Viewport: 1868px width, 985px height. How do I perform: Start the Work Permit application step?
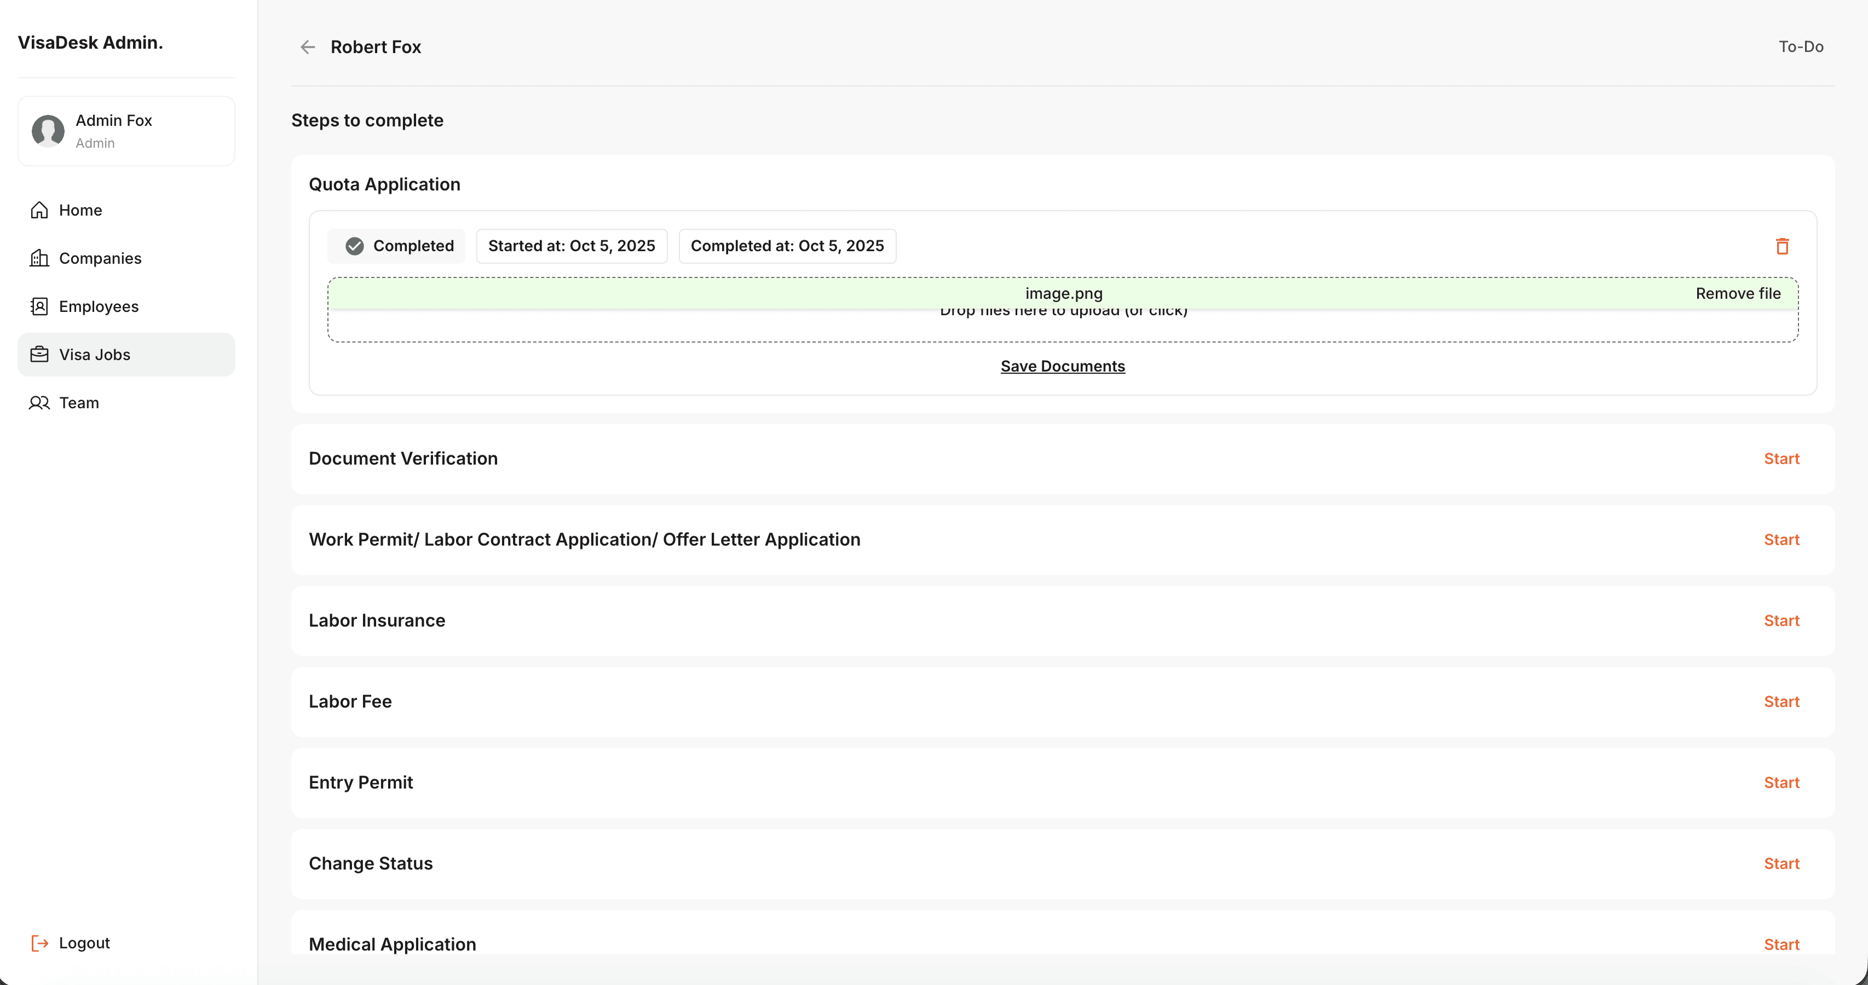[x=1781, y=540]
